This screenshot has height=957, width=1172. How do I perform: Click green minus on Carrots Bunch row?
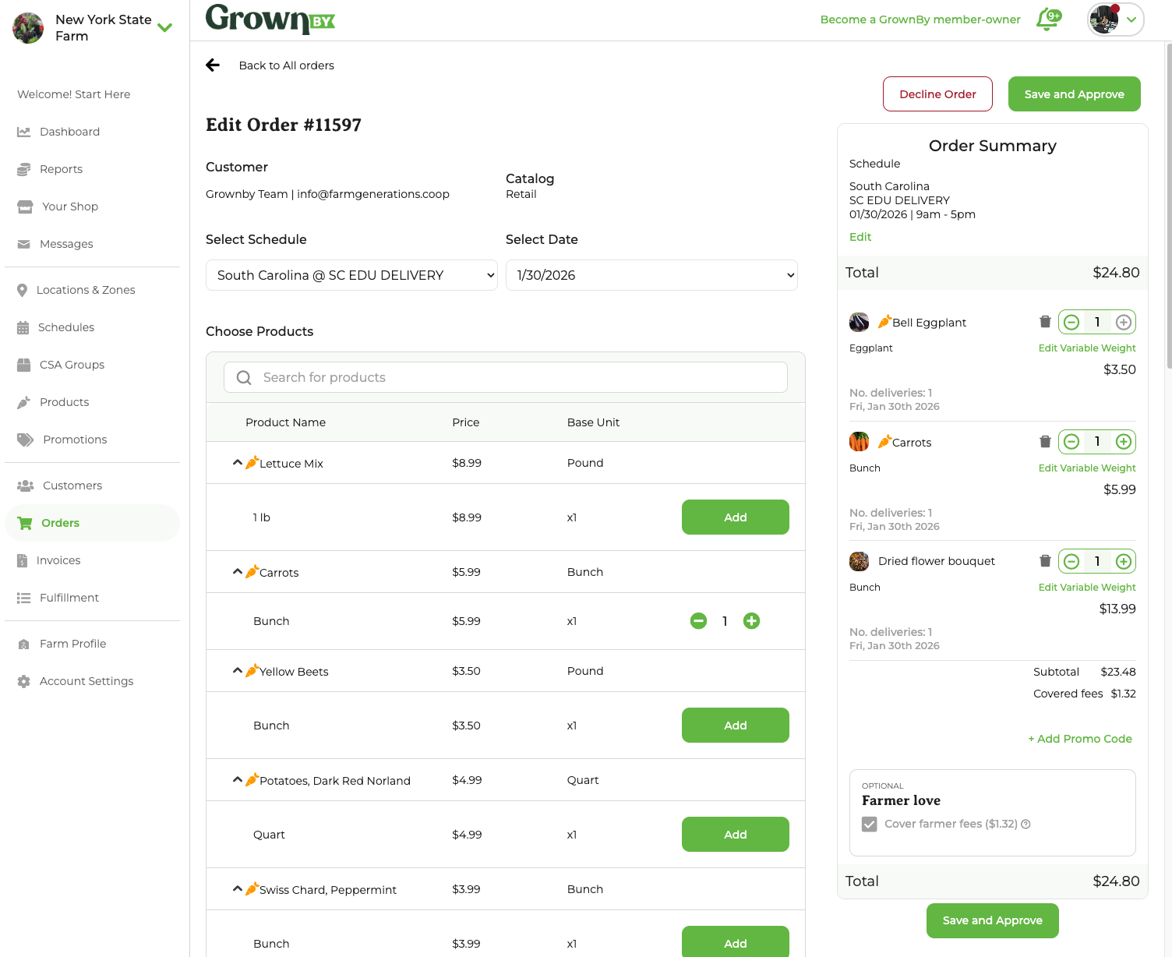coord(698,621)
